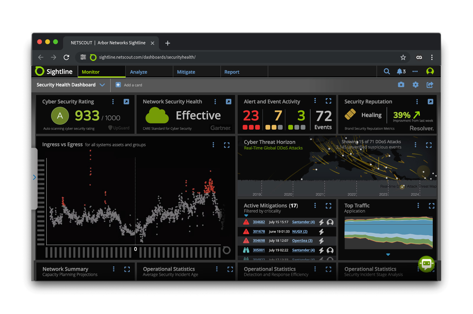Open notifications bell showing 3
473x314 pixels.
pyautogui.click(x=401, y=71)
